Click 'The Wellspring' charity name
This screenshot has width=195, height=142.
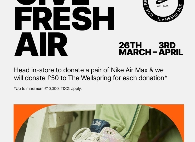pyautogui.click(x=90, y=78)
